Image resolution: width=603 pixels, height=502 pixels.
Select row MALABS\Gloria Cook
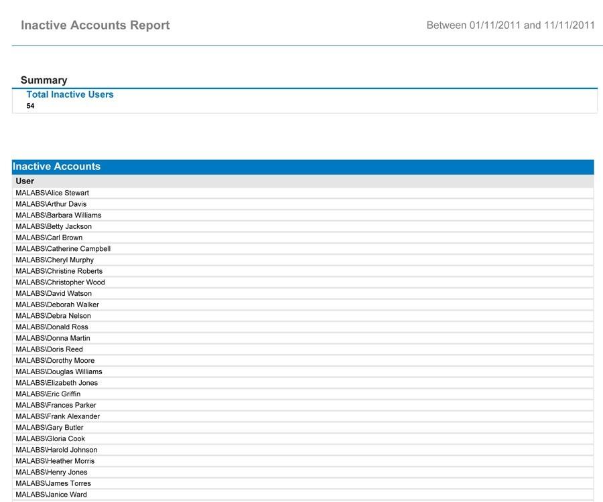click(303, 438)
